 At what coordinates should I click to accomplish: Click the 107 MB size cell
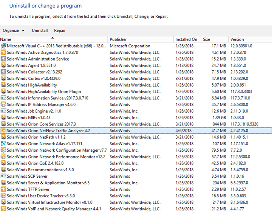(219, 144)
